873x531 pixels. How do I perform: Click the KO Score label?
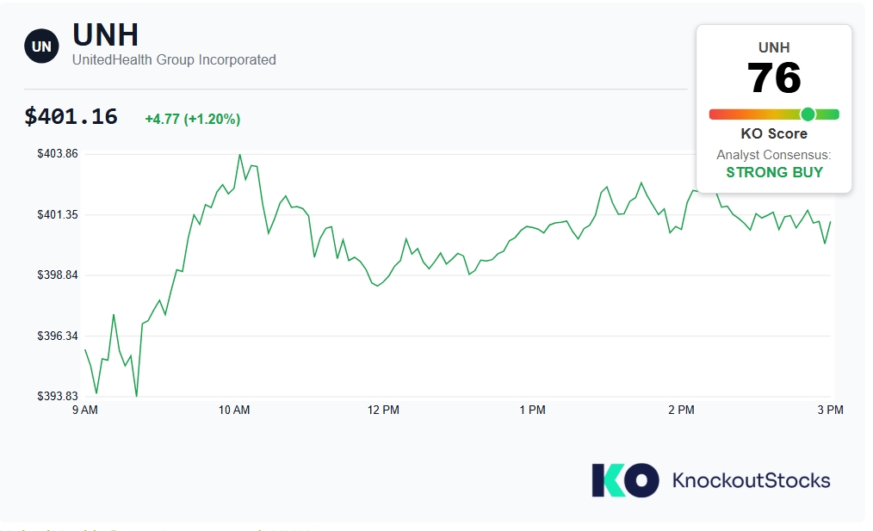pyautogui.click(x=774, y=133)
